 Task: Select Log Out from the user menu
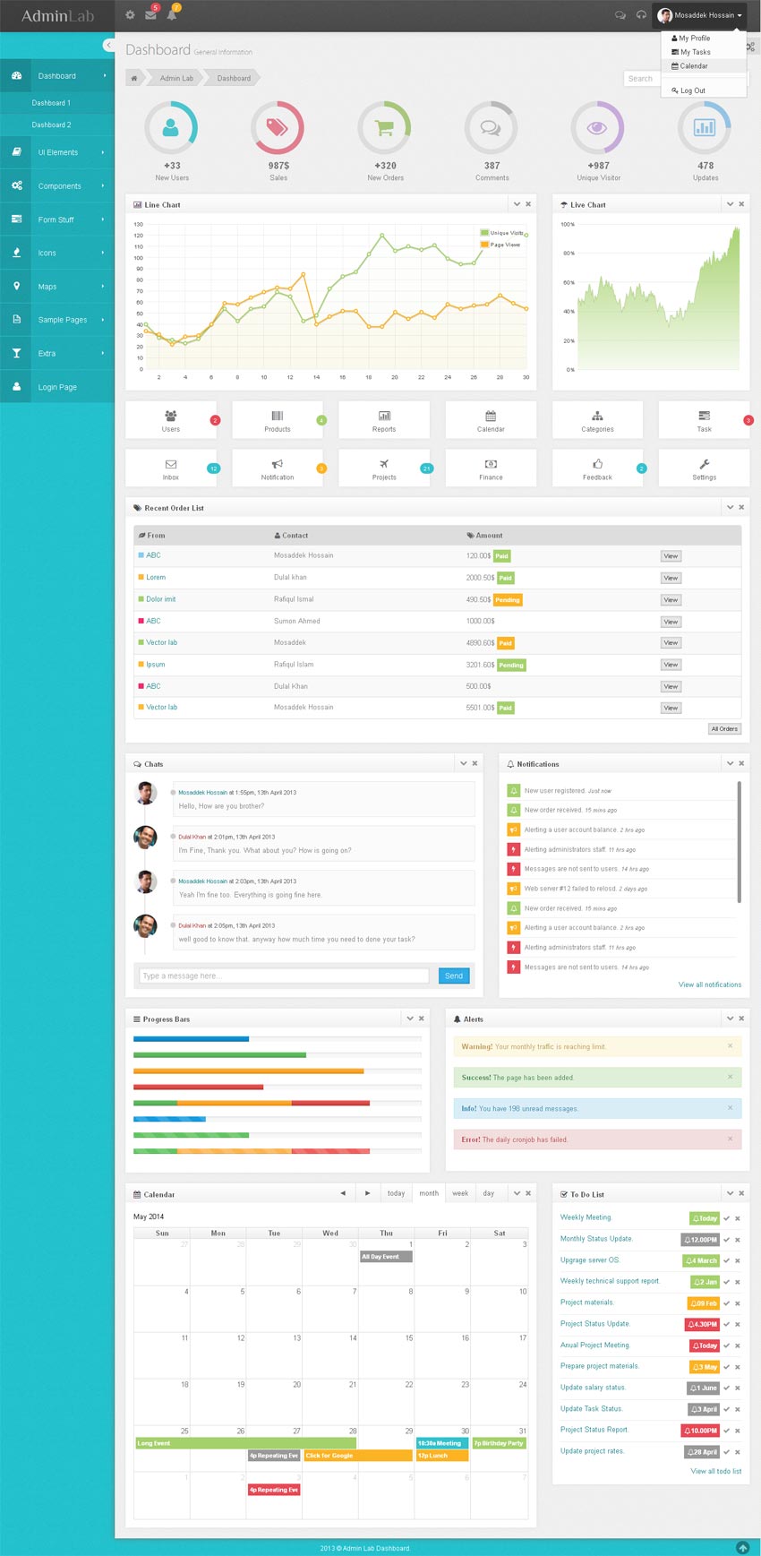(x=692, y=90)
